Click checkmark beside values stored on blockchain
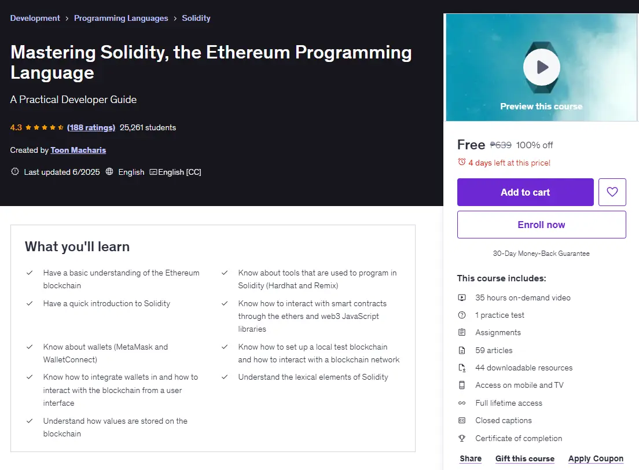Image resolution: width=639 pixels, height=470 pixels. pos(30,421)
